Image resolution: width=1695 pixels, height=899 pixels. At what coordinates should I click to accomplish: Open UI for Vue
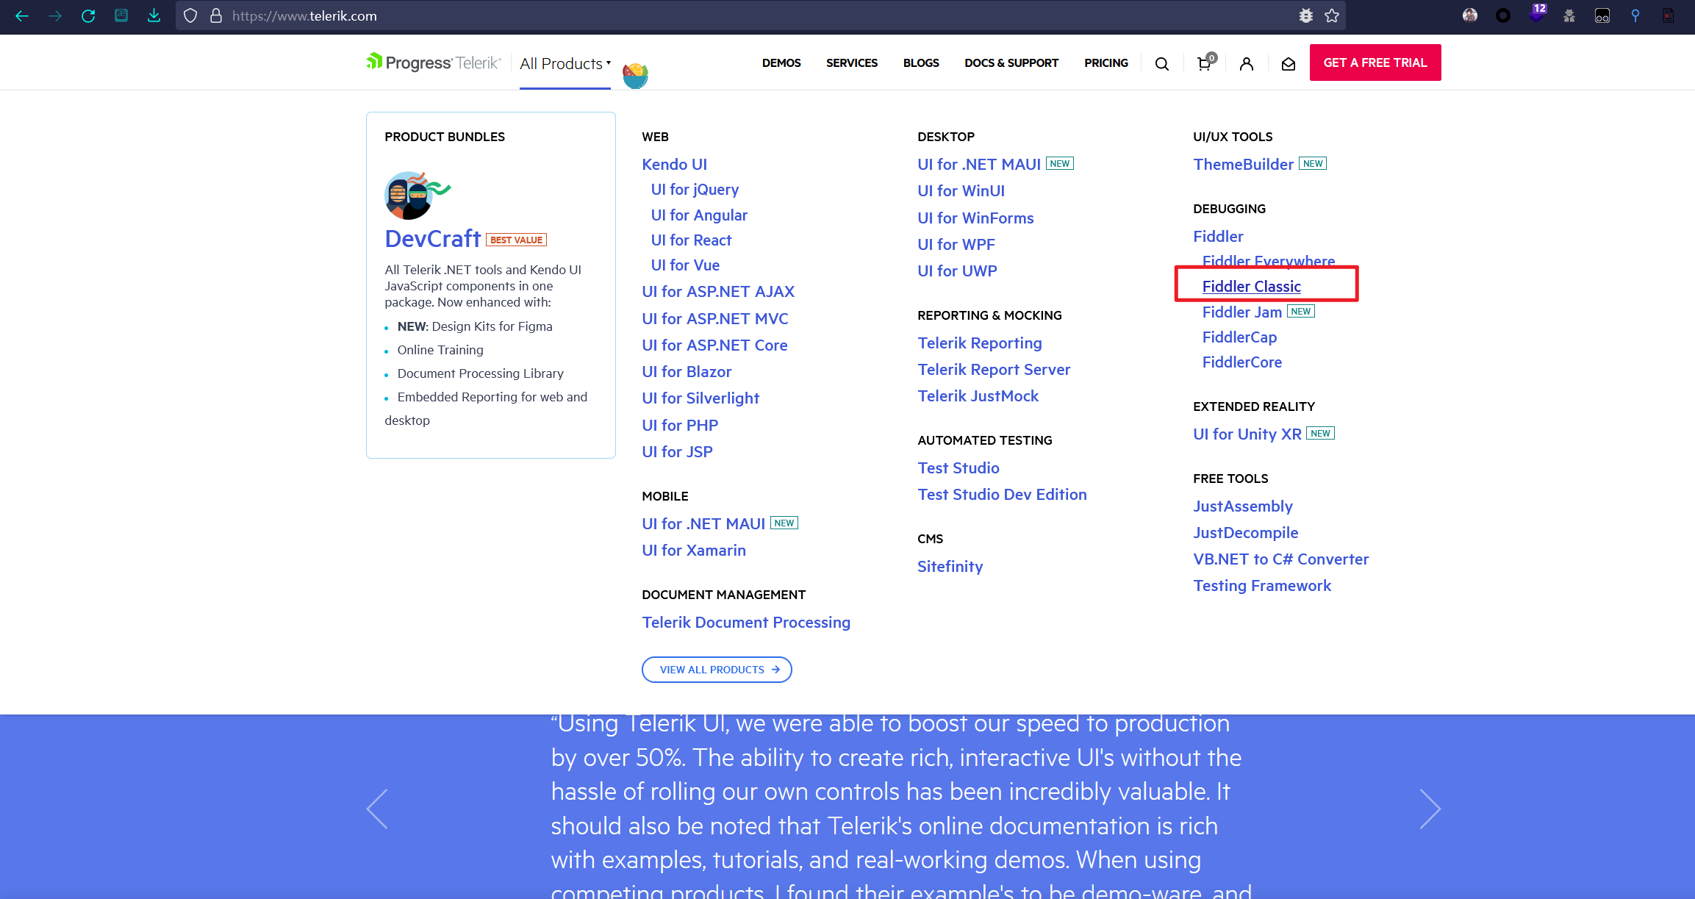(685, 265)
